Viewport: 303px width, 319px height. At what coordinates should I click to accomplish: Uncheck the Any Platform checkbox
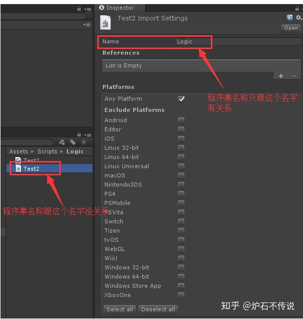pos(181,99)
